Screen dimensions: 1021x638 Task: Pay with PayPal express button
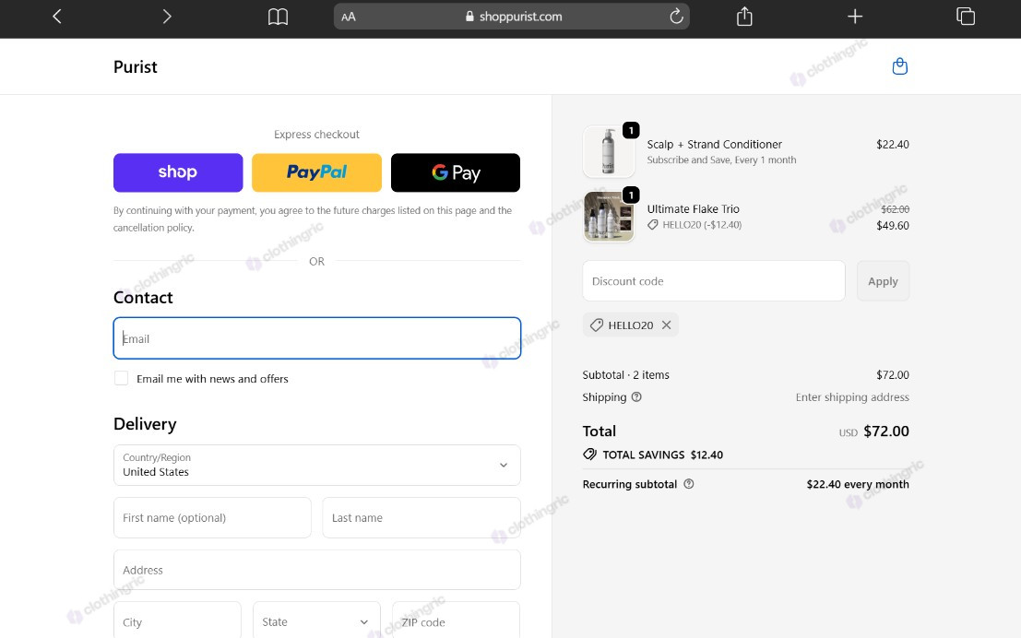[x=316, y=172]
